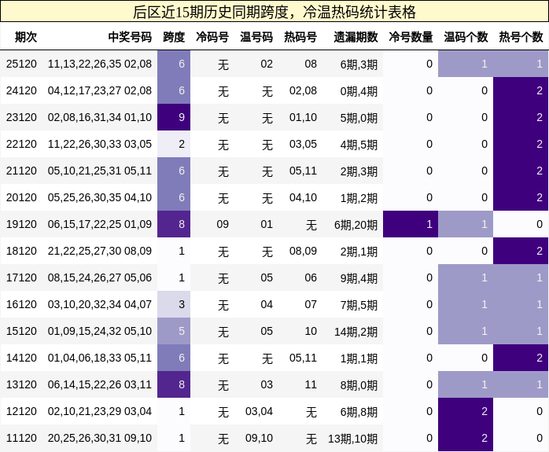The height and width of the screenshot is (452, 549).
Task: Click period number 12120
Action: pyautogui.click(x=21, y=411)
